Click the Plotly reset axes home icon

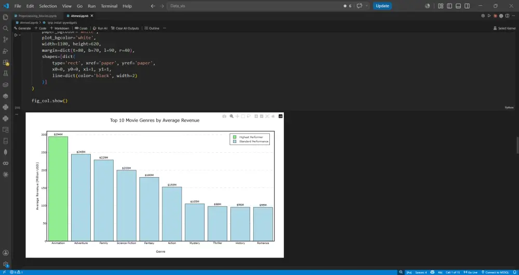click(x=273, y=116)
